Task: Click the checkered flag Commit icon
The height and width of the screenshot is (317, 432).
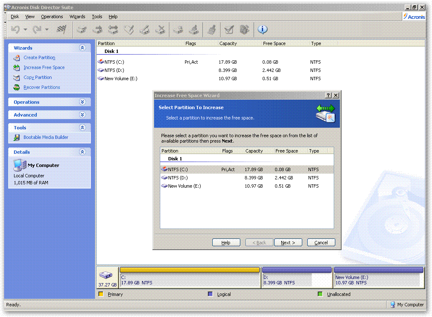Action: click(62, 29)
